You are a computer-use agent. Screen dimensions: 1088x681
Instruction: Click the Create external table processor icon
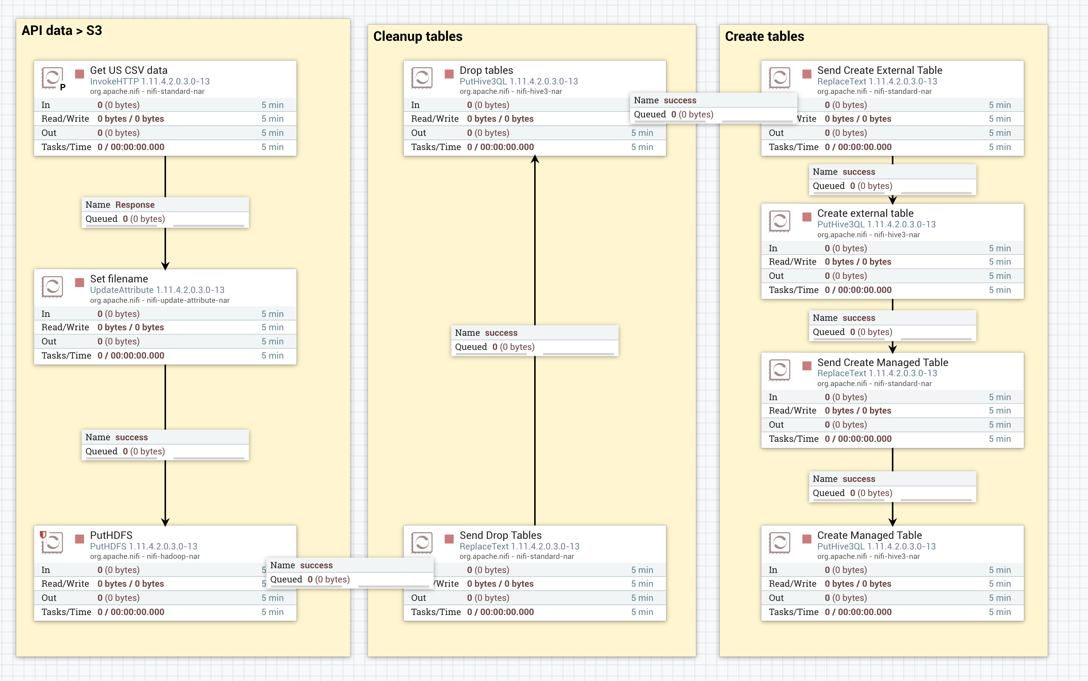coord(780,221)
